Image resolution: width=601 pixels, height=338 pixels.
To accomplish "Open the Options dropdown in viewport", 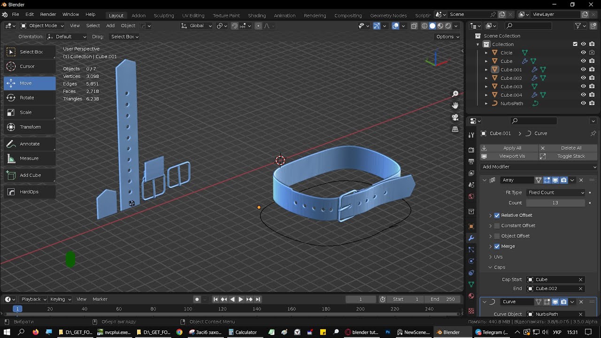I will point(447,37).
